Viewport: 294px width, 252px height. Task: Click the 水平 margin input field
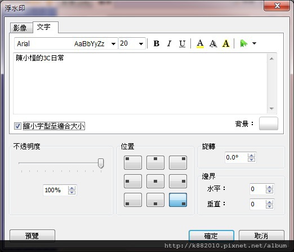[257, 189]
